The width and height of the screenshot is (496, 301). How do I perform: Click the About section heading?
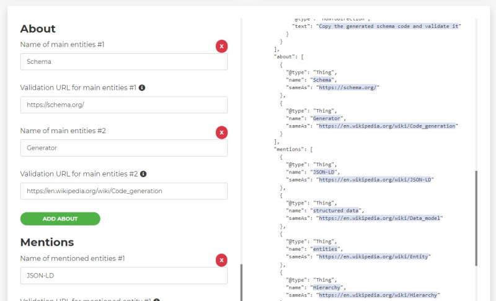click(x=38, y=28)
